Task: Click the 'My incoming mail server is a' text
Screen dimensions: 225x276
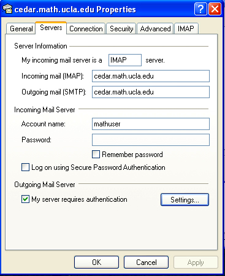Action: pyautogui.click(x=62, y=60)
